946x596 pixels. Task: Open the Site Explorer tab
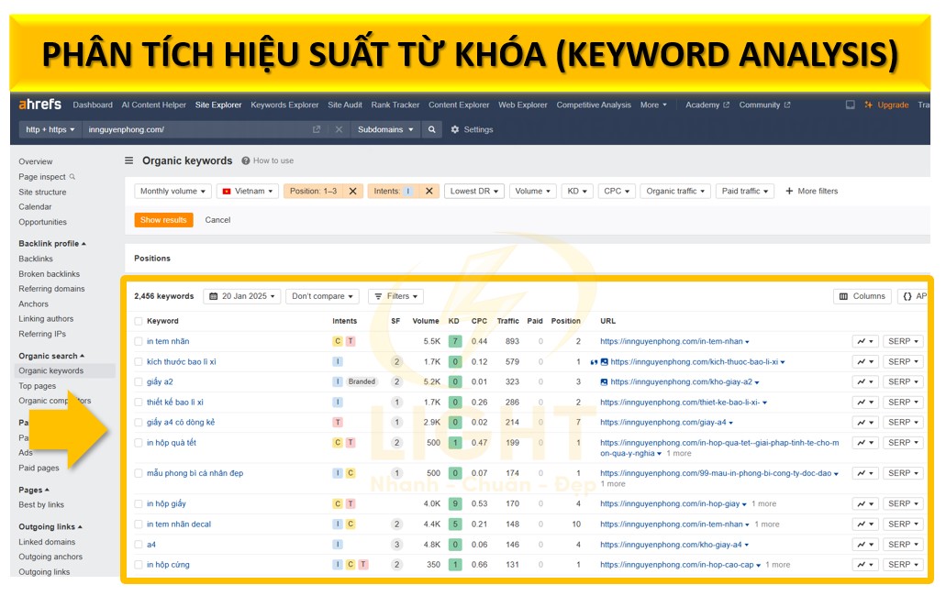coord(217,105)
